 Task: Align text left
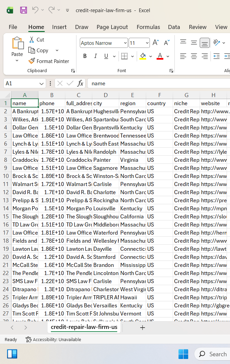183,56
